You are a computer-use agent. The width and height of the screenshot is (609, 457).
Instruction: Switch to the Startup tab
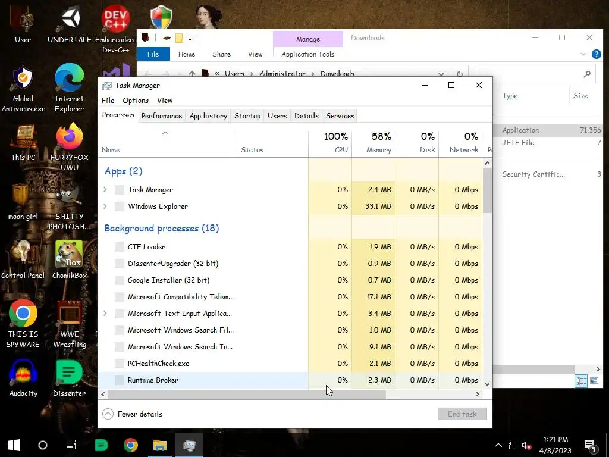pos(247,116)
